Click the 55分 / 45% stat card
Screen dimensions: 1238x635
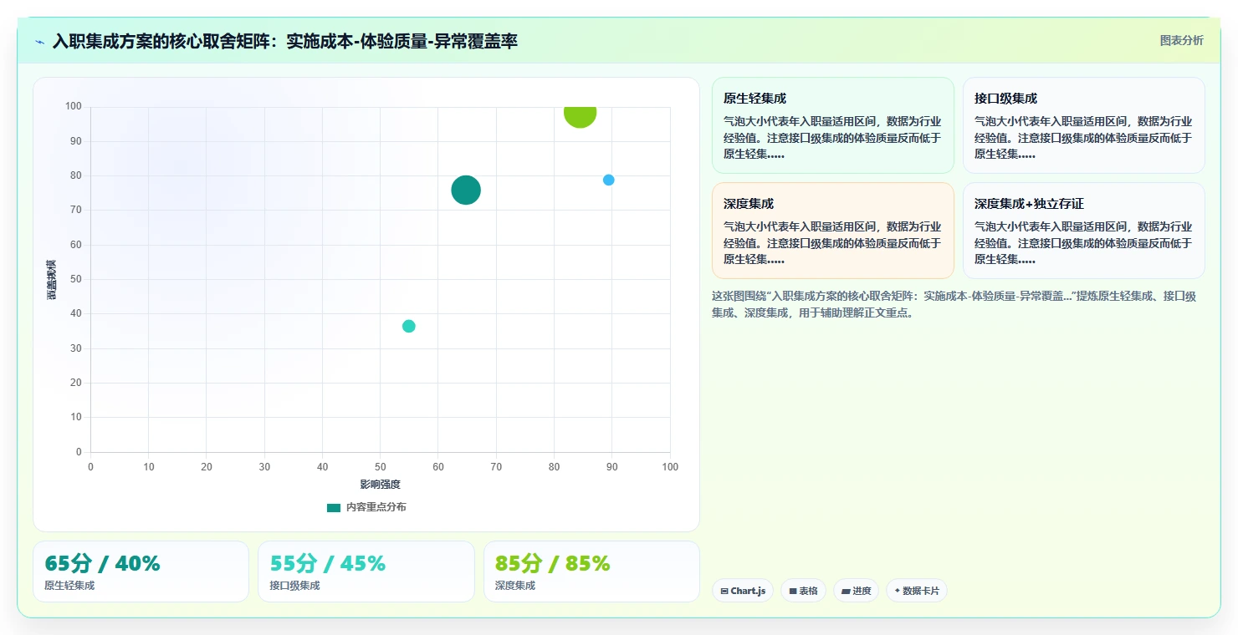366,571
